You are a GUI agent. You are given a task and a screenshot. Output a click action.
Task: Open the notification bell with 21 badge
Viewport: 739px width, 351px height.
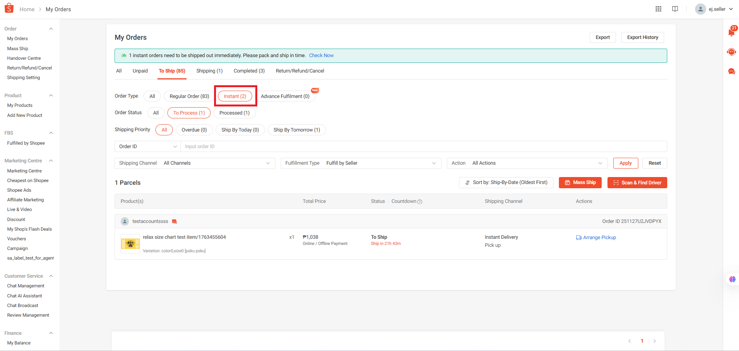tap(731, 32)
